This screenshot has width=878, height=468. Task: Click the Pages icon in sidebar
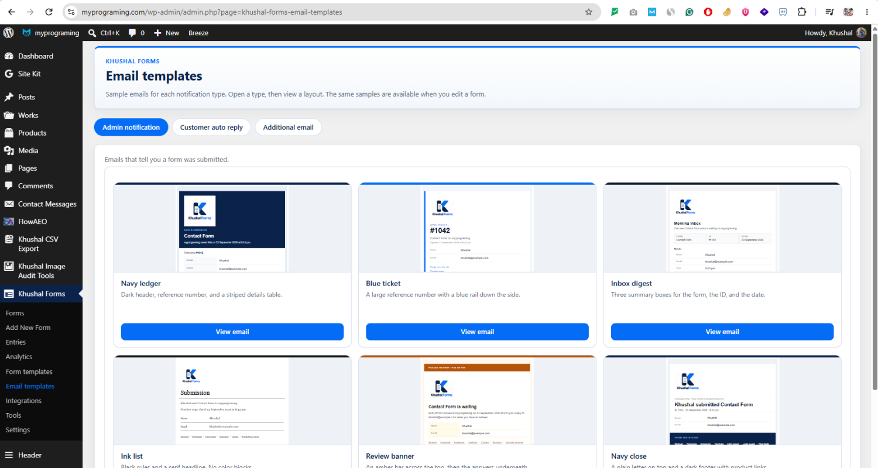point(9,168)
